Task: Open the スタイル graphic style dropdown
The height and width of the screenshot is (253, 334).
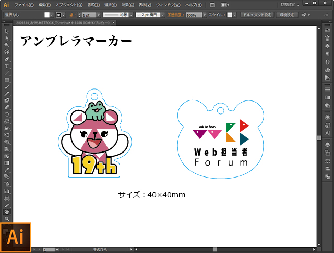Action: click(234, 15)
